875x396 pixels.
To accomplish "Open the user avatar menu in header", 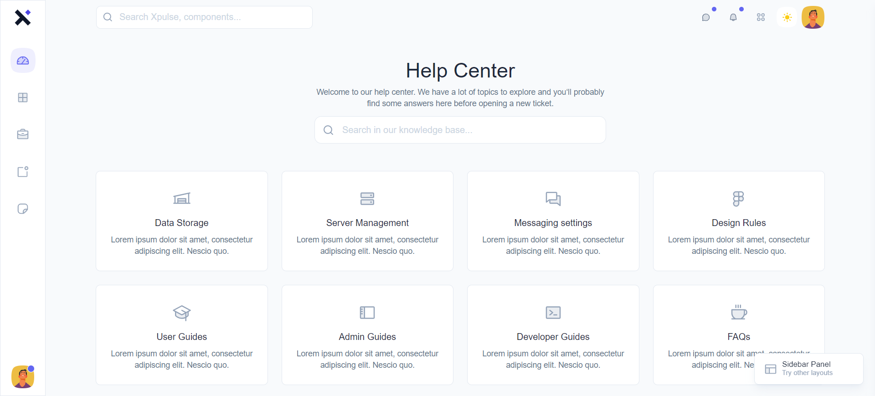I will (x=813, y=17).
